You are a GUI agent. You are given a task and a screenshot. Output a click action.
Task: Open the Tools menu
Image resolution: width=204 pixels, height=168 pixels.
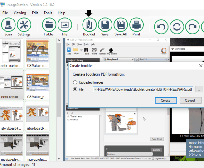point(48,13)
